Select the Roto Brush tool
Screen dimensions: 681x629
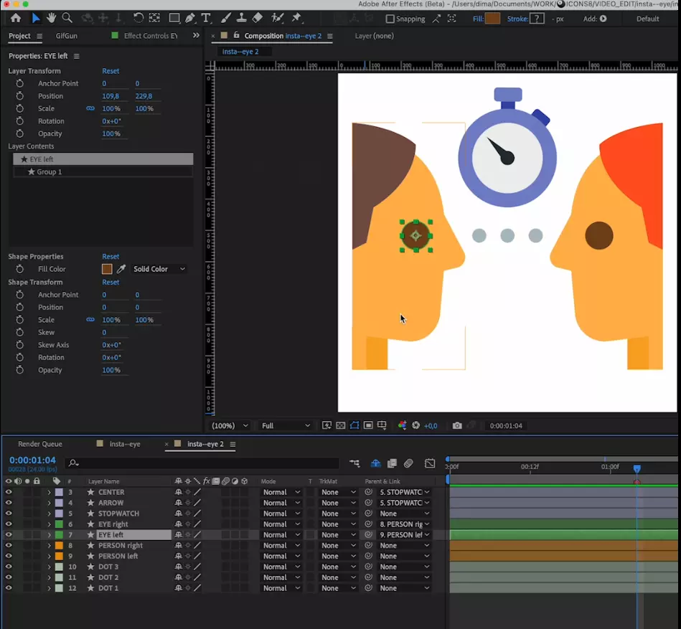coord(277,18)
